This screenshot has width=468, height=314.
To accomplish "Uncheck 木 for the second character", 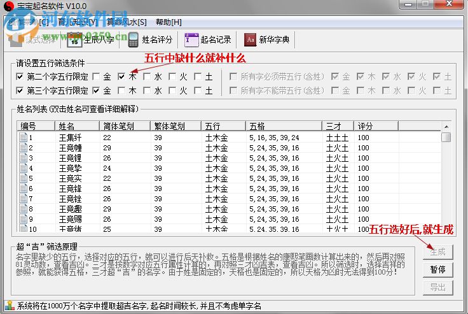I will pos(121,76).
